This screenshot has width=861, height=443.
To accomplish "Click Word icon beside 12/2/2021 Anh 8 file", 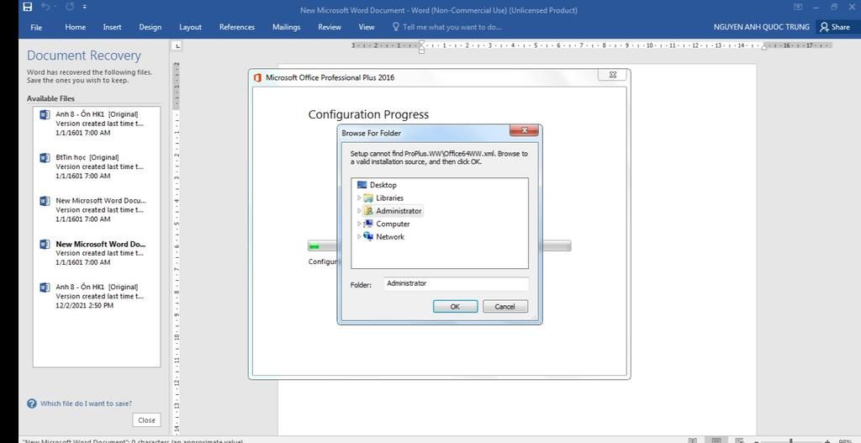I will pyautogui.click(x=45, y=287).
